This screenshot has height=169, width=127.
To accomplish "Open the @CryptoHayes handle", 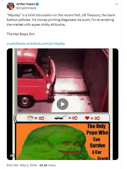I will [x=26, y=8].
